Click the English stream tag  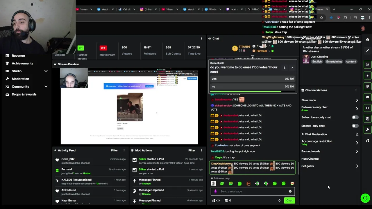tap(317, 62)
